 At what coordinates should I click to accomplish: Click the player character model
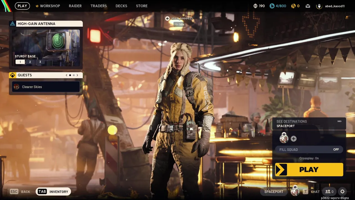coord(179,119)
